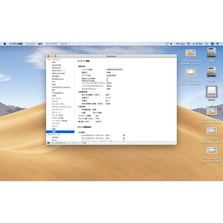Click the バッテリー情報 heading

[x=84, y=61]
